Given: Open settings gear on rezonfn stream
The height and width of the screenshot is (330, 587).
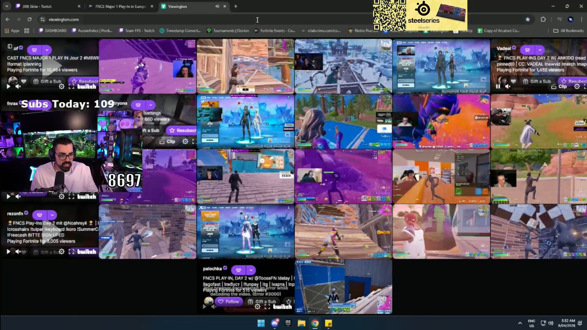Looking at the screenshot, I should point(62,252).
